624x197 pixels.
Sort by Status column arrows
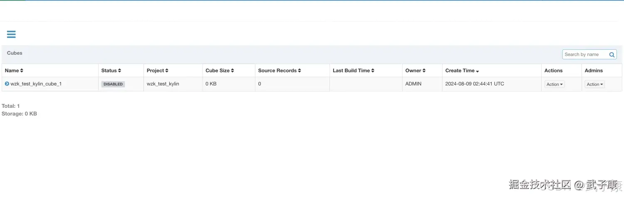(x=119, y=71)
